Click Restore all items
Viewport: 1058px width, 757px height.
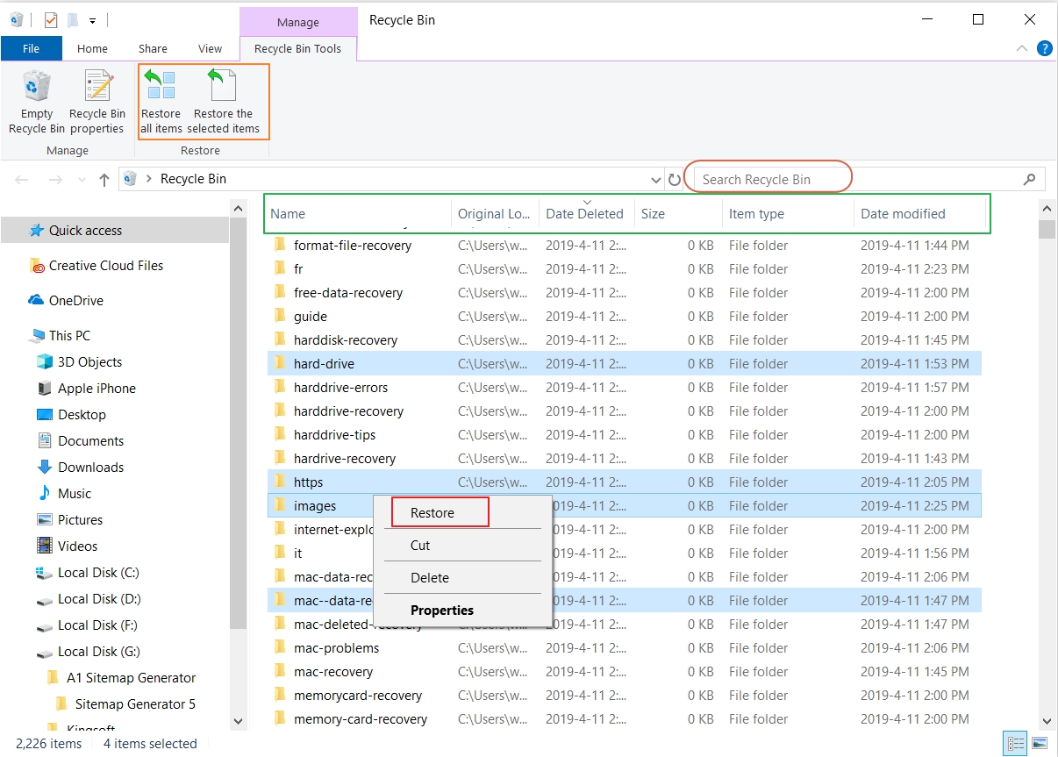coord(161,104)
